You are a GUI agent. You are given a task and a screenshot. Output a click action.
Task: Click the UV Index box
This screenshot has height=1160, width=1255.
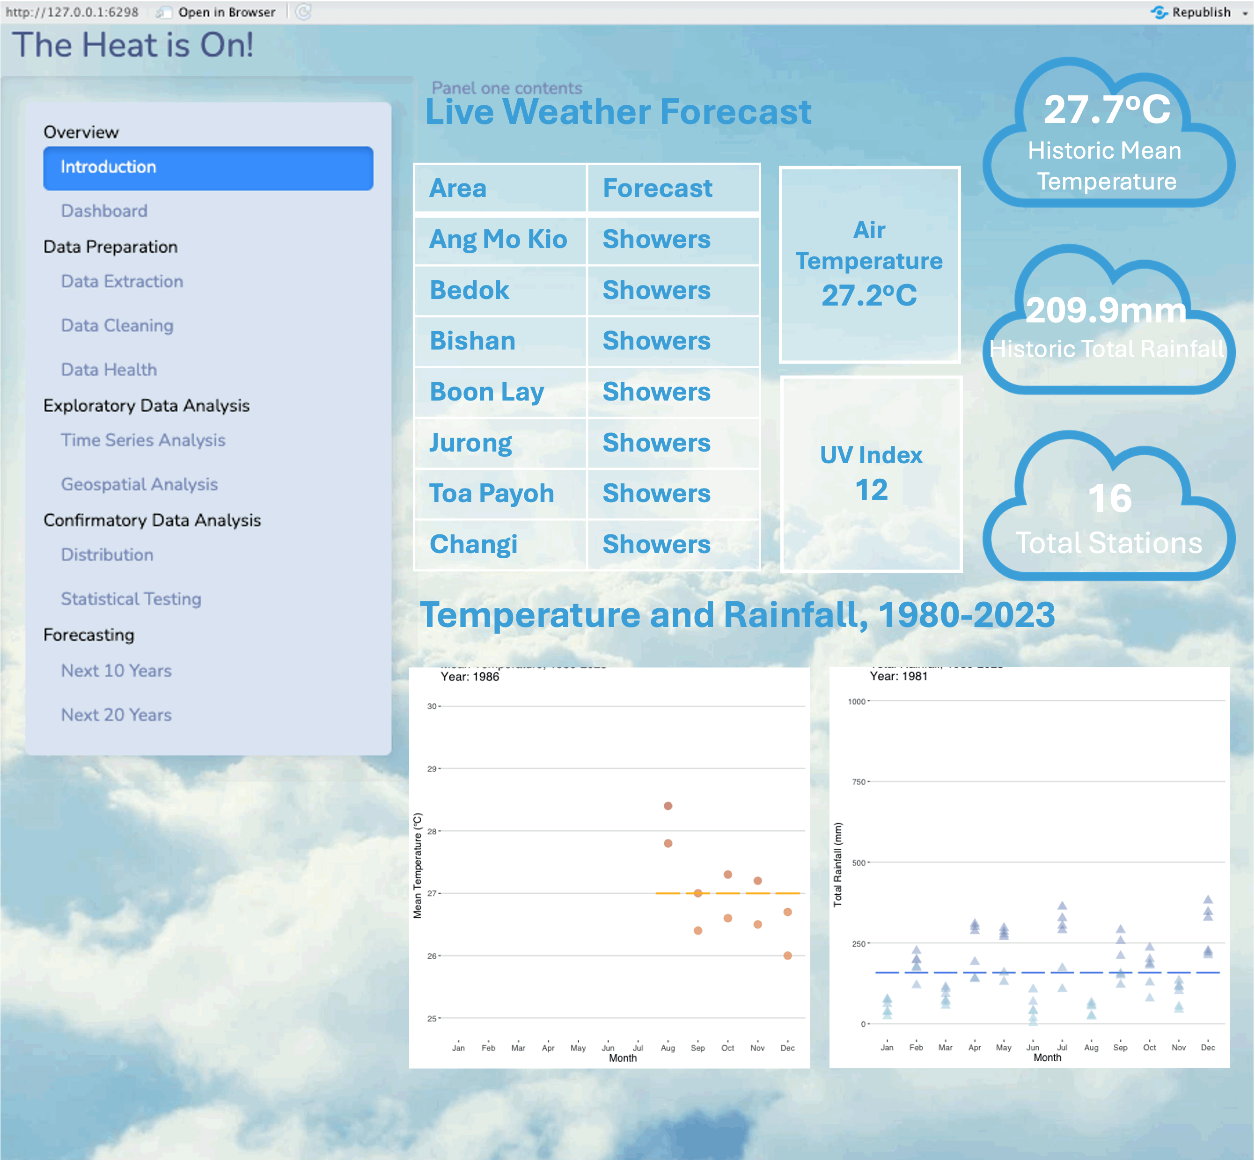coord(871,474)
